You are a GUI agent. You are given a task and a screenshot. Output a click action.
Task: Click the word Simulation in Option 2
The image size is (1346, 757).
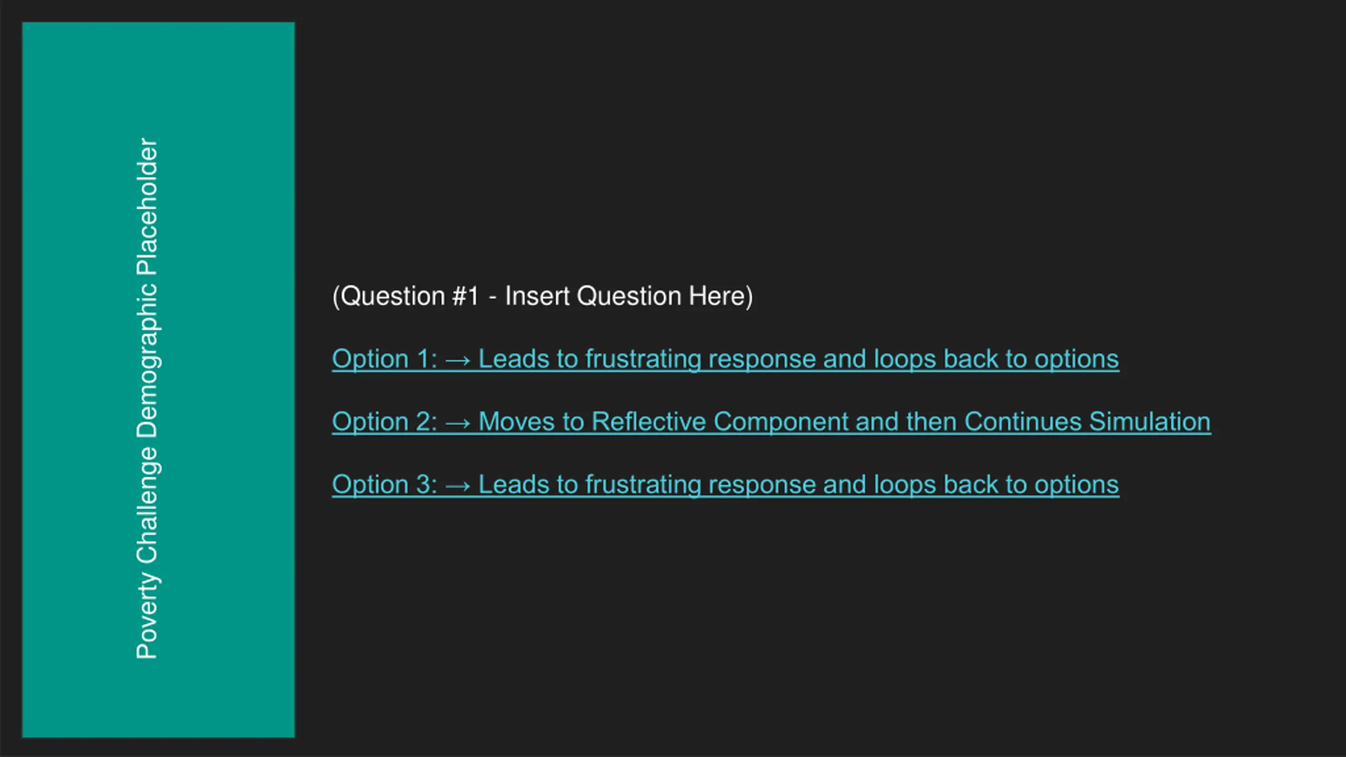click(1150, 422)
